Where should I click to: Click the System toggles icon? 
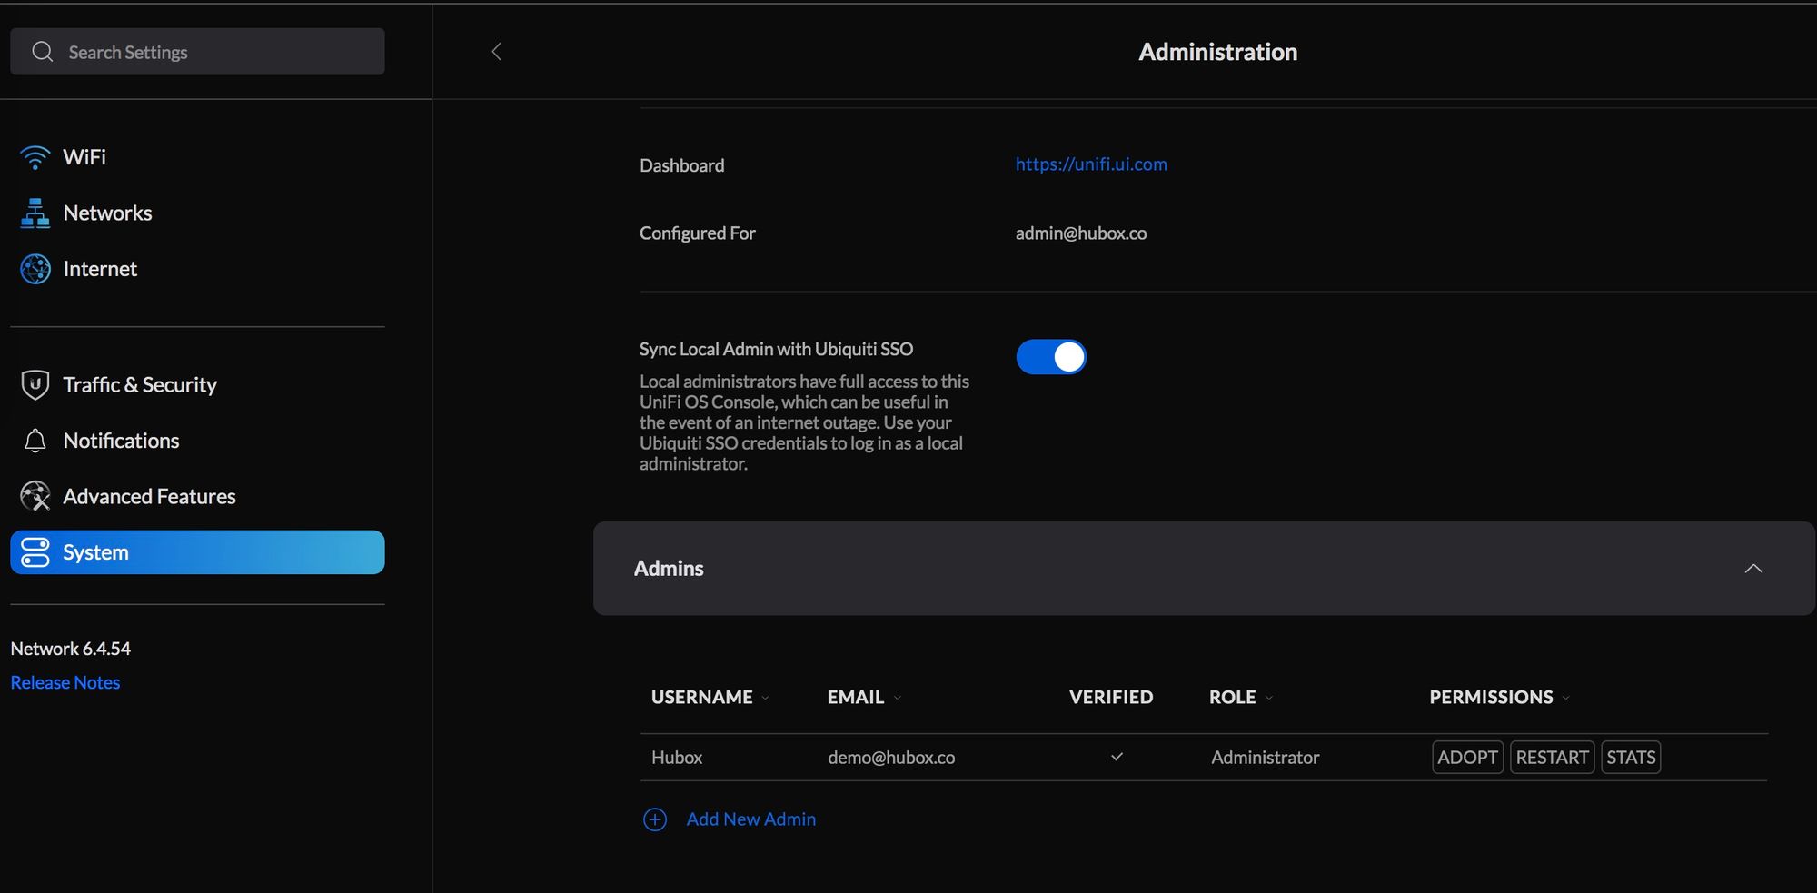pyautogui.click(x=35, y=552)
